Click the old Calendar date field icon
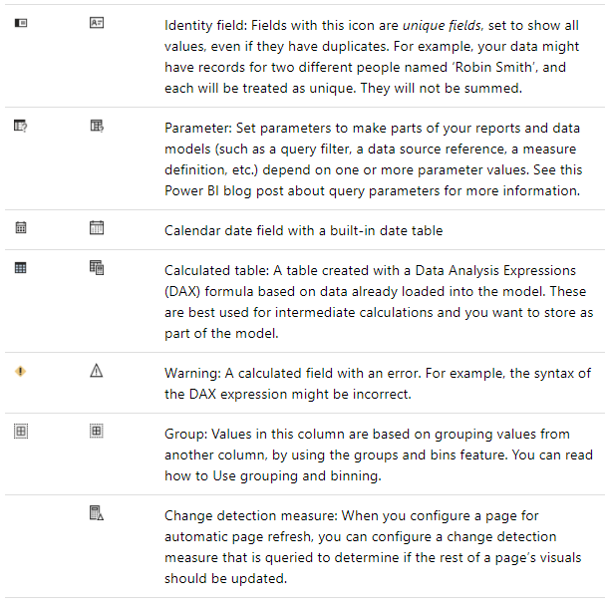 (21, 227)
